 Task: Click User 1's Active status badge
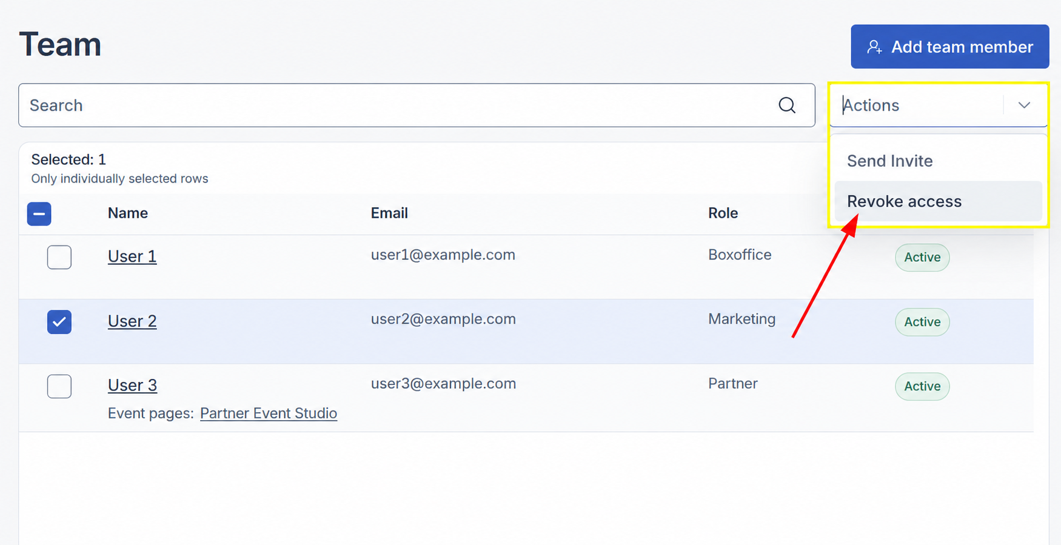(x=922, y=257)
